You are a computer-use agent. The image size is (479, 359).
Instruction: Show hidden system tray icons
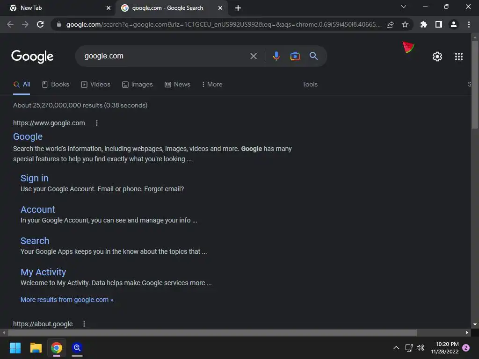[x=396, y=348]
